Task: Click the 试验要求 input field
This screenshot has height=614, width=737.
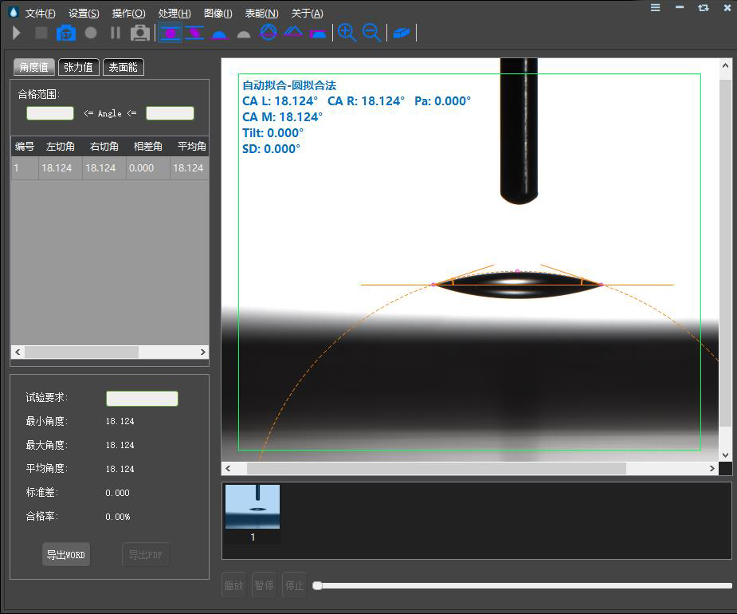Action: (142, 399)
